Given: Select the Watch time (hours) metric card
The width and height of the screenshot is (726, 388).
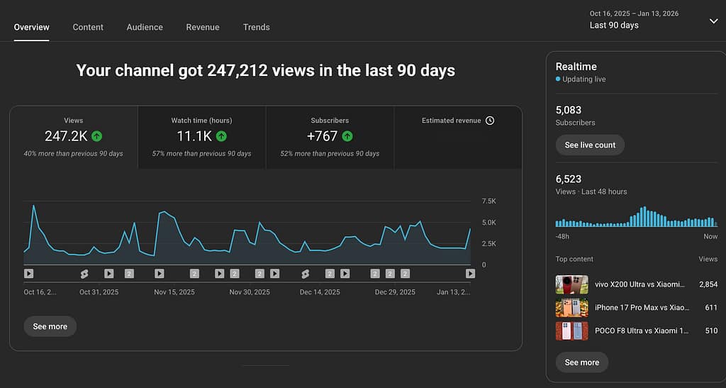Looking at the screenshot, I should pos(201,137).
